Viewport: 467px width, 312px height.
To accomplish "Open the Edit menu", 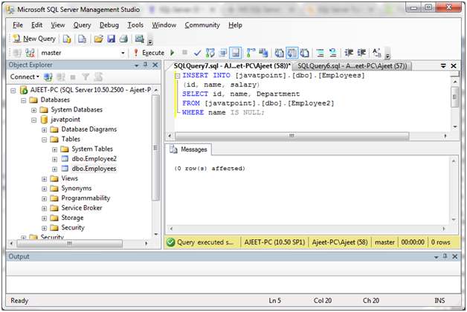I will [37, 25].
